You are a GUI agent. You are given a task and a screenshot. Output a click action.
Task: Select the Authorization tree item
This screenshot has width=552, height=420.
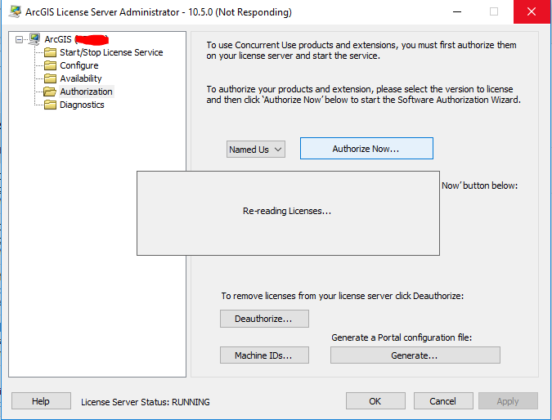86,92
